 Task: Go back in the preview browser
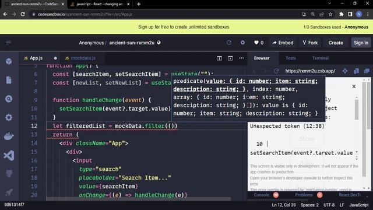pos(254,71)
